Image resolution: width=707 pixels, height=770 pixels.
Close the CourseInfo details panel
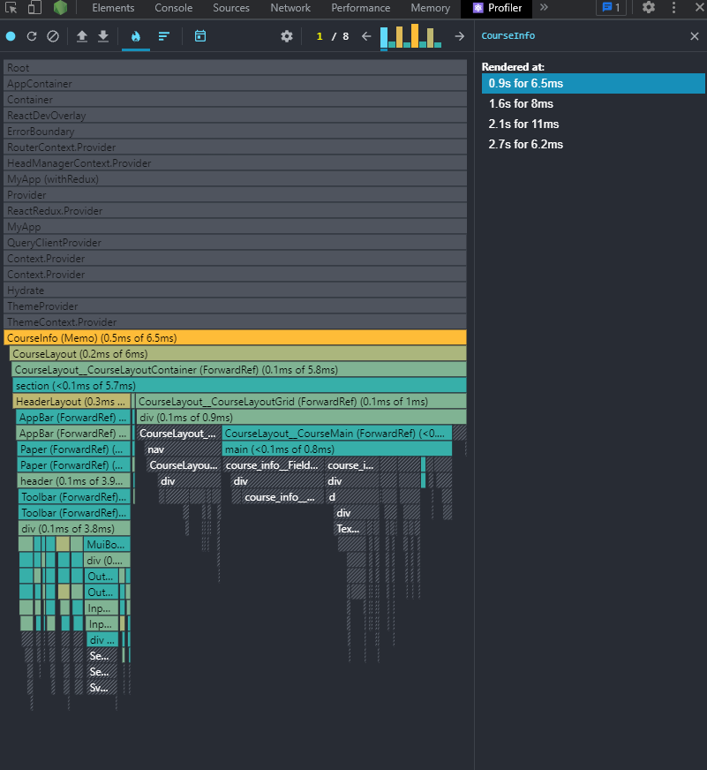695,36
